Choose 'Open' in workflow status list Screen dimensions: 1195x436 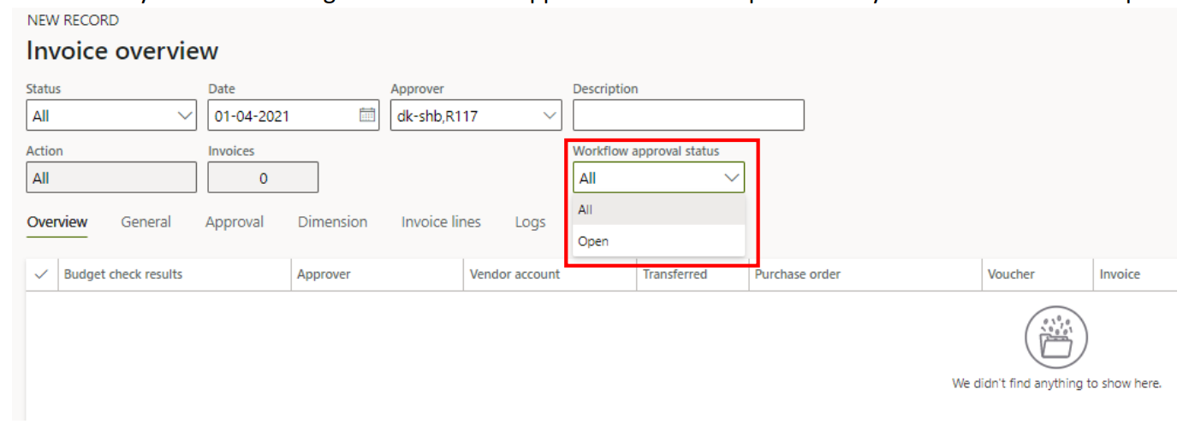click(x=657, y=241)
